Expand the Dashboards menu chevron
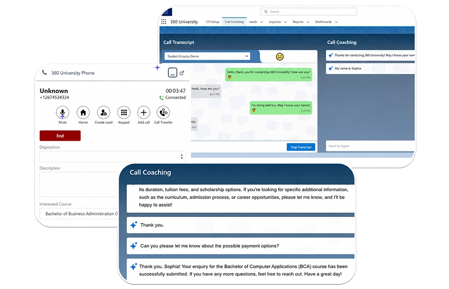The width and height of the screenshot is (449, 289). [336, 22]
